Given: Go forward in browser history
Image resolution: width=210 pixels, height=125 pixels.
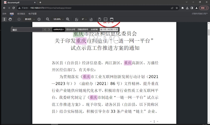Looking at the screenshot, I should [x=9, y=8].
